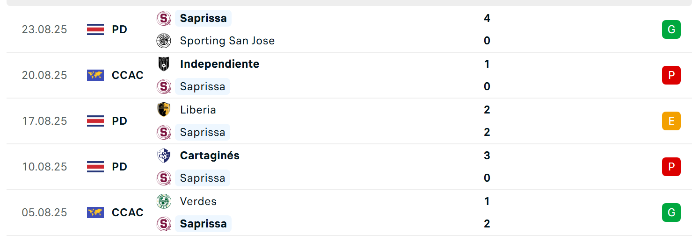Click the Saprissa crest in 23.08.25 match
Image resolution: width=699 pixels, height=241 pixels.
pyautogui.click(x=164, y=18)
